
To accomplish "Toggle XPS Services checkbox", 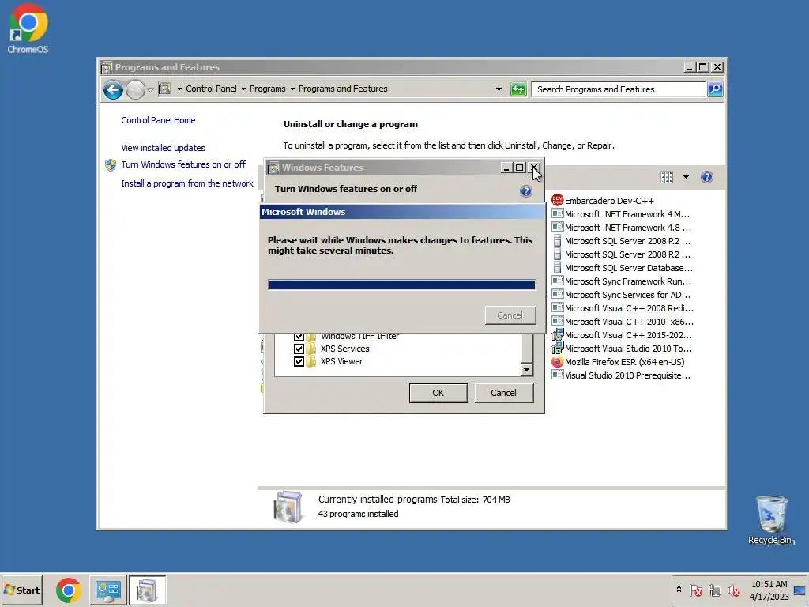I will (299, 349).
